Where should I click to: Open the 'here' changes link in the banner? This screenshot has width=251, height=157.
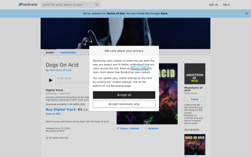tap(164, 13)
